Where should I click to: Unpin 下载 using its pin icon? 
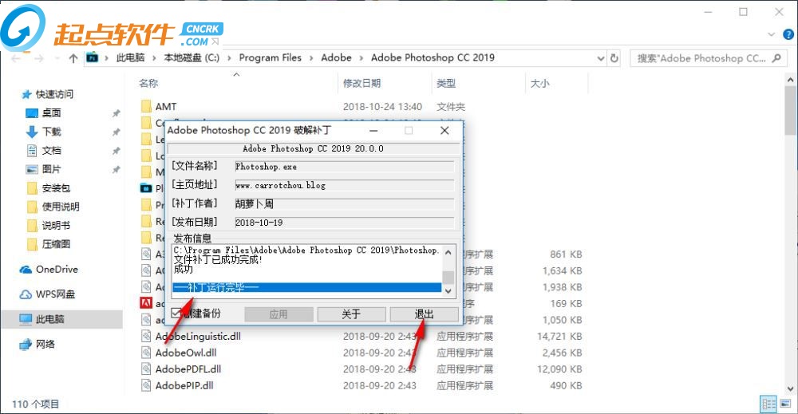[x=116, y=132]
